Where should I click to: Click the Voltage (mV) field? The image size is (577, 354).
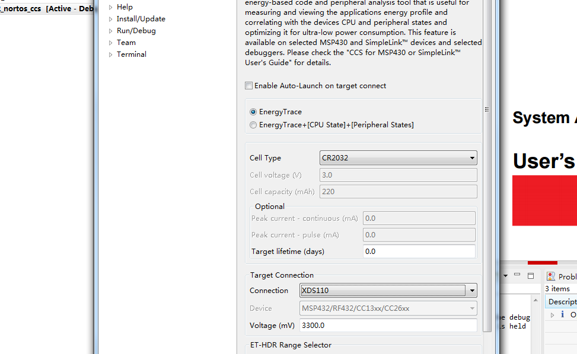(388, 326)
